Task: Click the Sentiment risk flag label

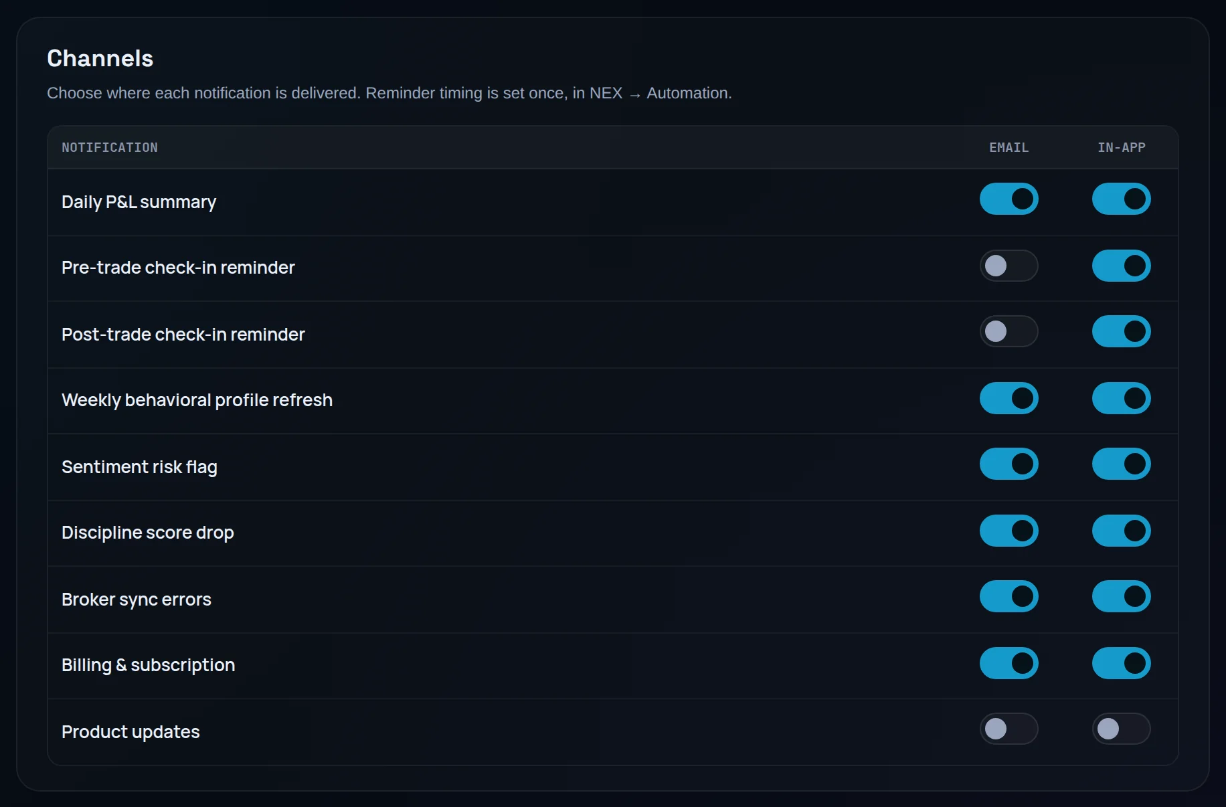Action: (139, 467)
